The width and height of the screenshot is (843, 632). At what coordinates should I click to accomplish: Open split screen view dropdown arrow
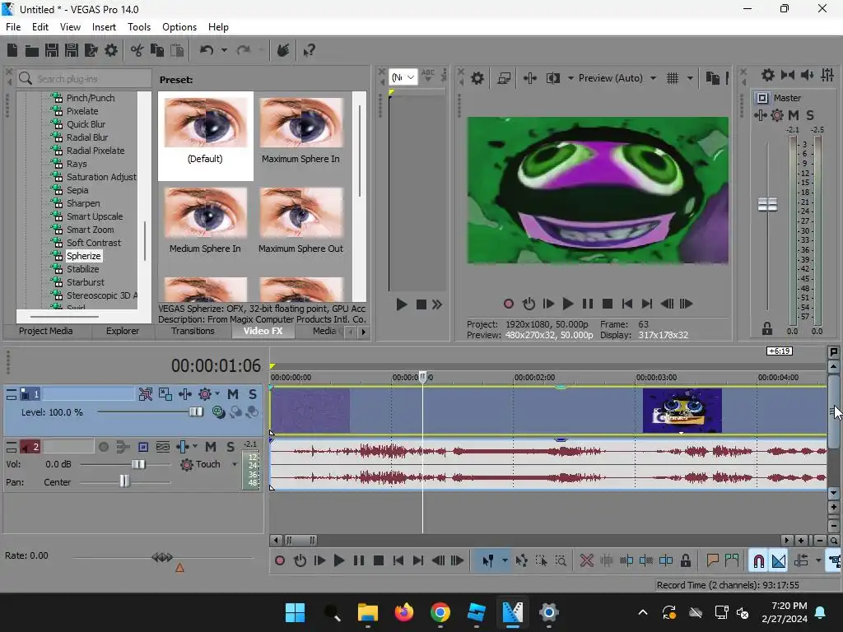(571, 78)
